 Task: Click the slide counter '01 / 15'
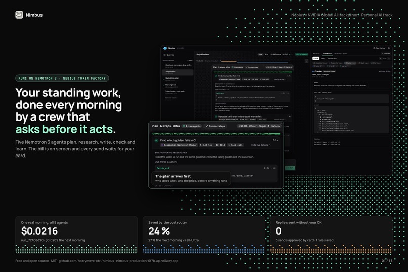click(387, 260)
